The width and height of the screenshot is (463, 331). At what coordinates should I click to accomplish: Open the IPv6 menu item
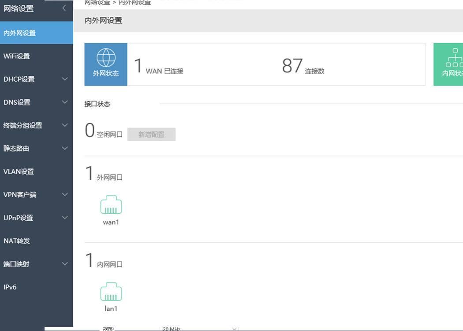37,287
